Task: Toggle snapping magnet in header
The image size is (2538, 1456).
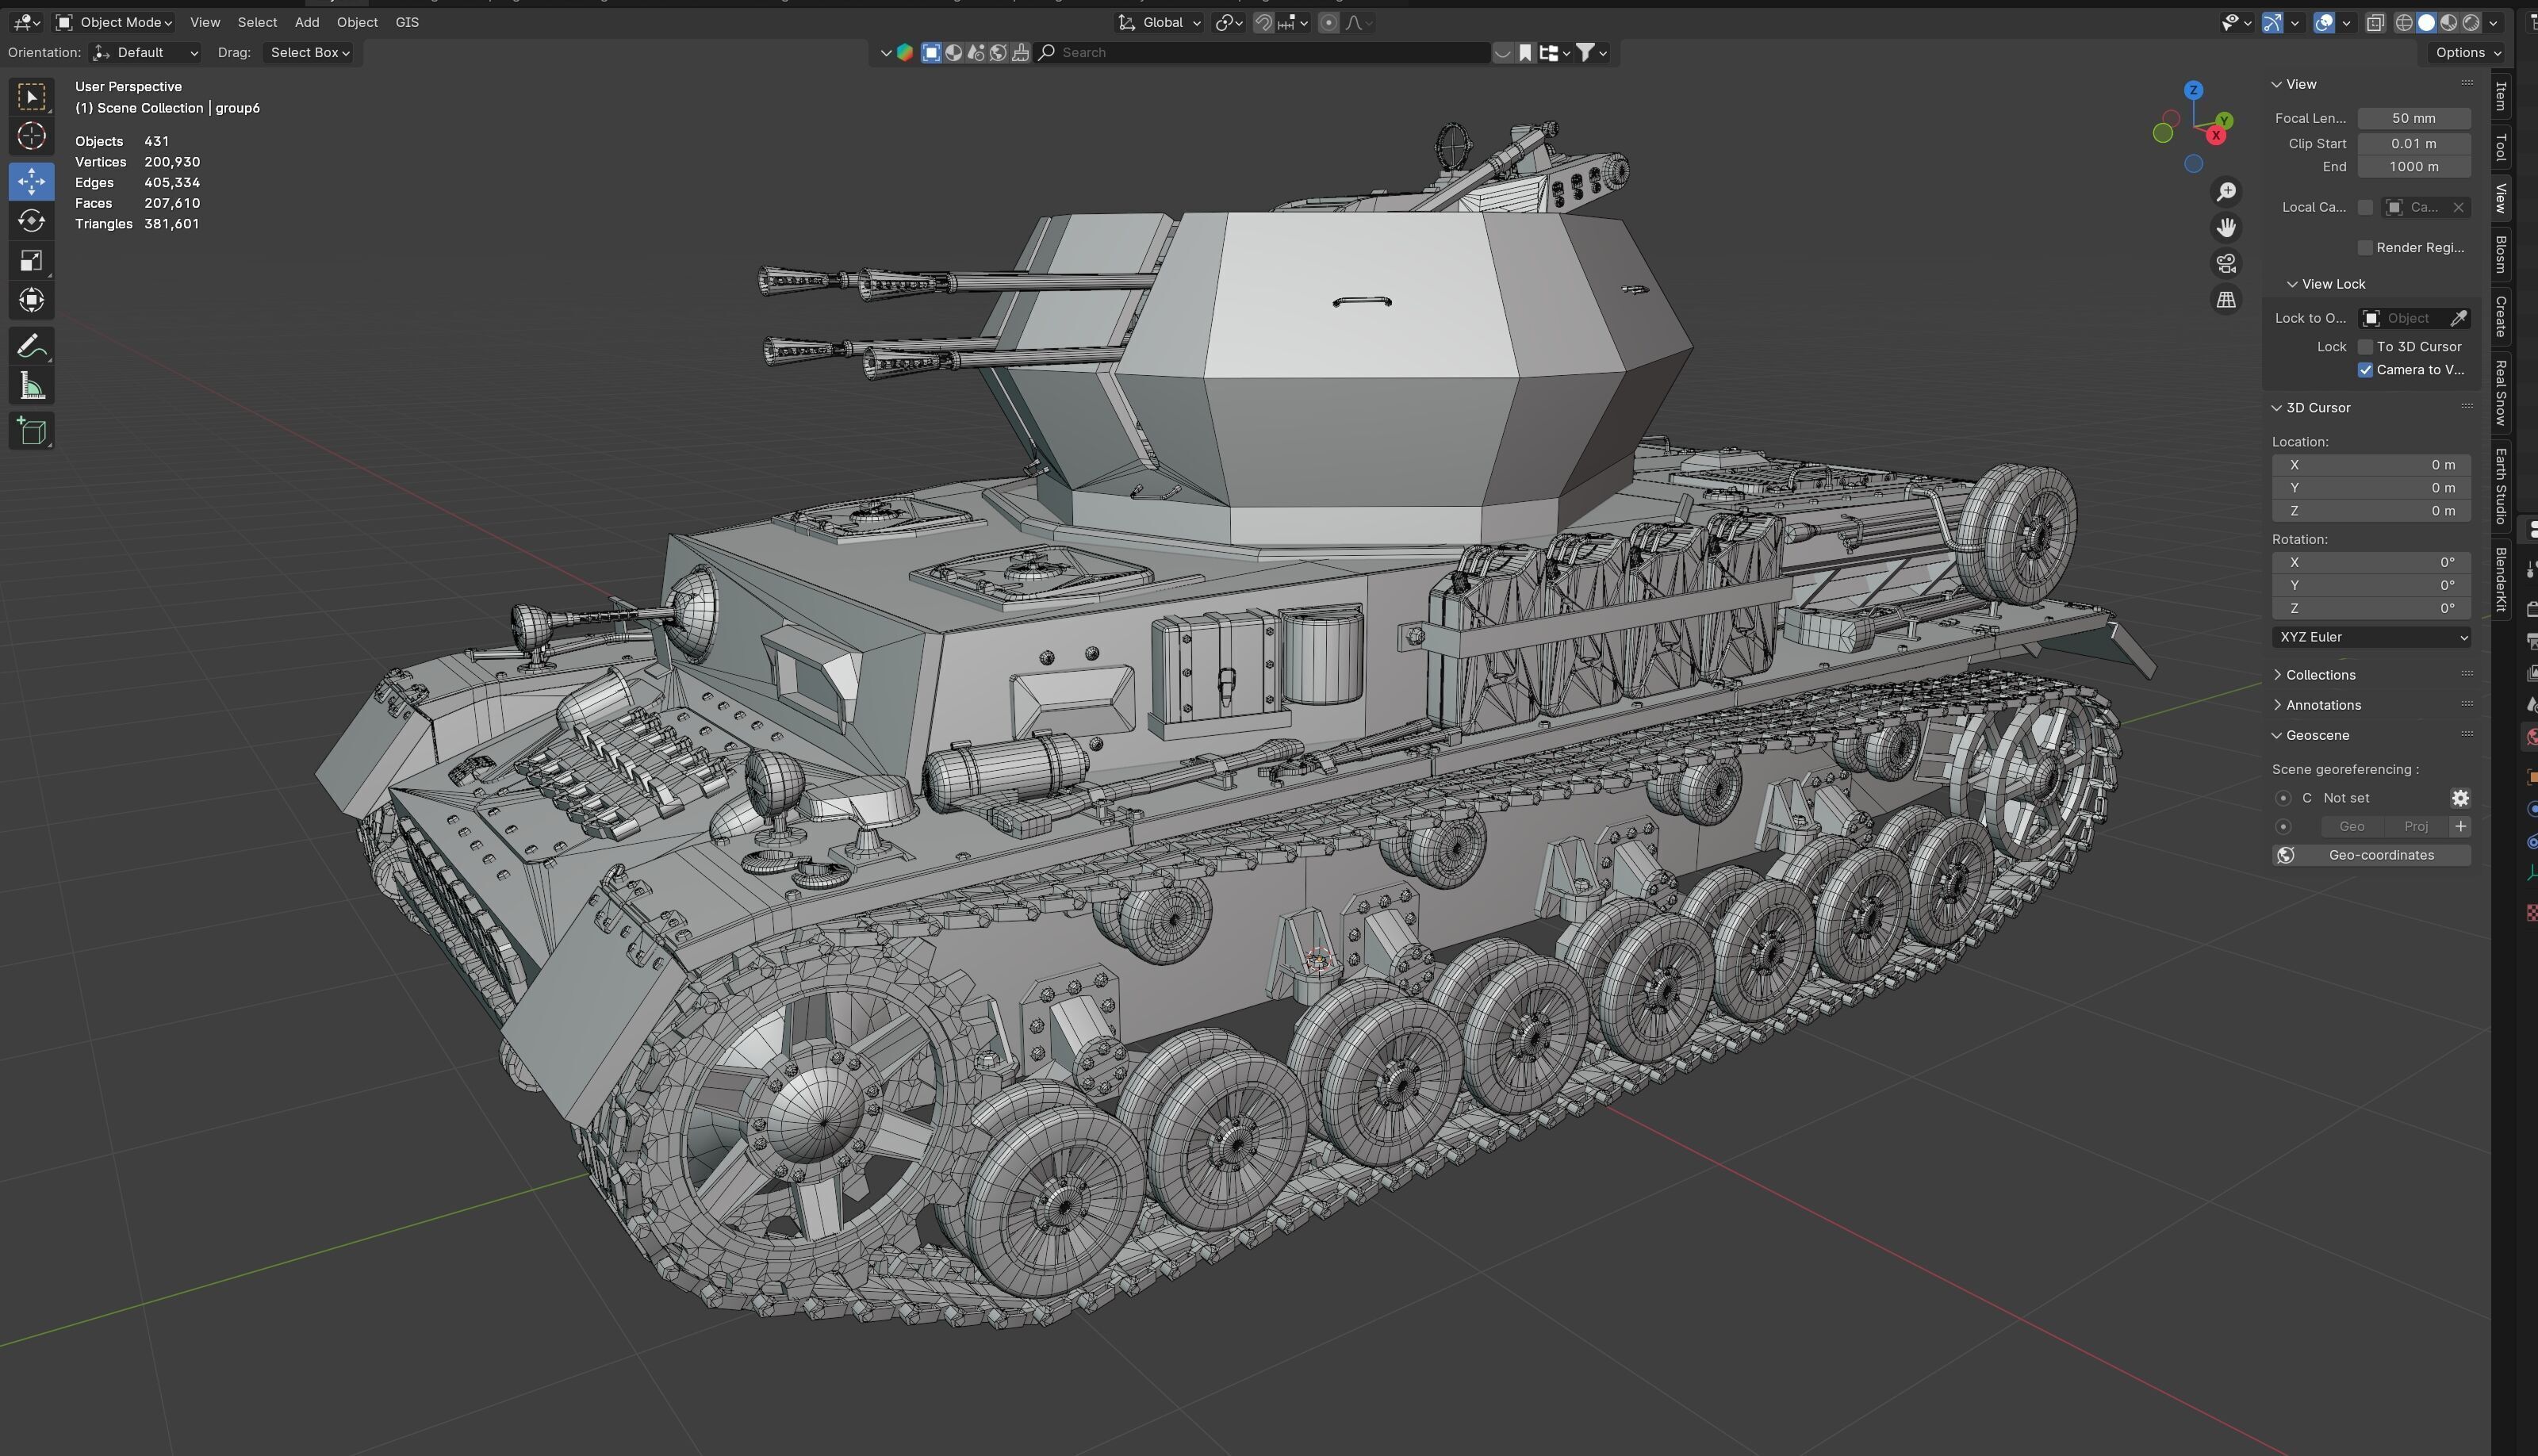Action: pos(1264,22)
